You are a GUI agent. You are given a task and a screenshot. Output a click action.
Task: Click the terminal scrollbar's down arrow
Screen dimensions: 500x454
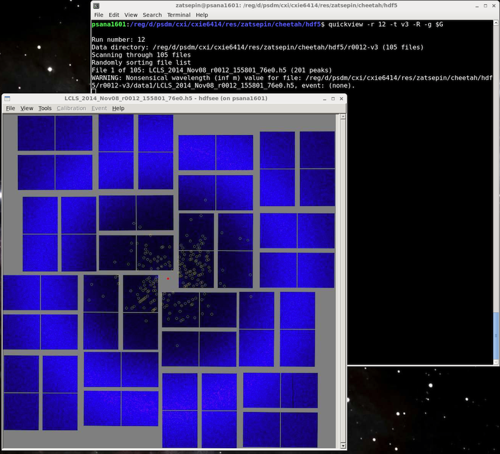click(x=496, y=362)
